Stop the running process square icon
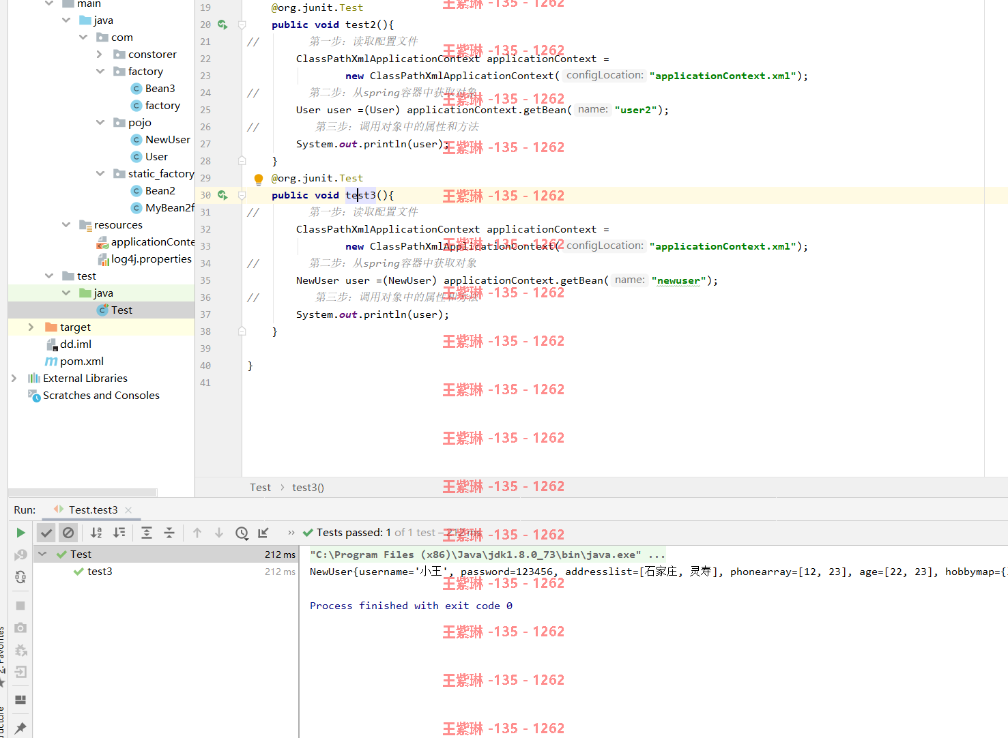 20,606
